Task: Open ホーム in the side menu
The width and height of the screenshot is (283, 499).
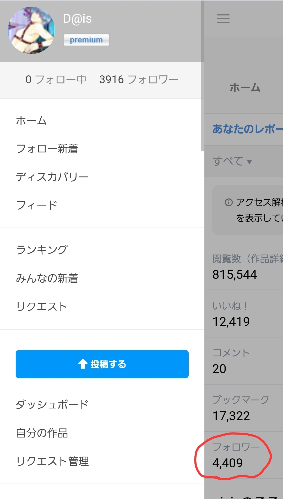Action: [x=31, y=121]
